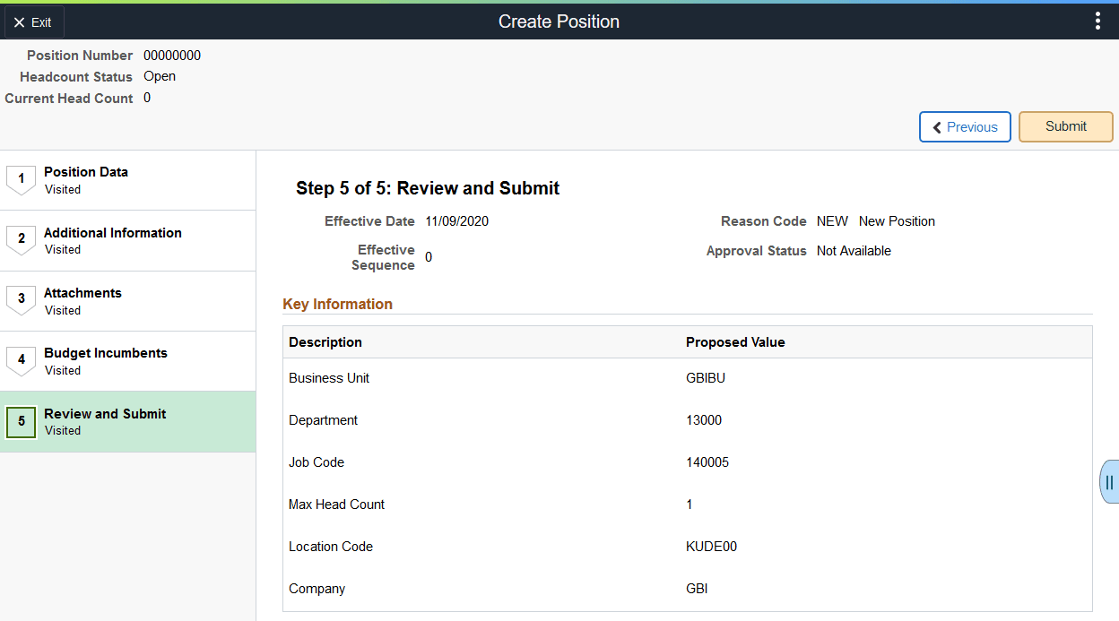
Task: Open the Actions ellipsis menu
Action: tap(1097, 20)
